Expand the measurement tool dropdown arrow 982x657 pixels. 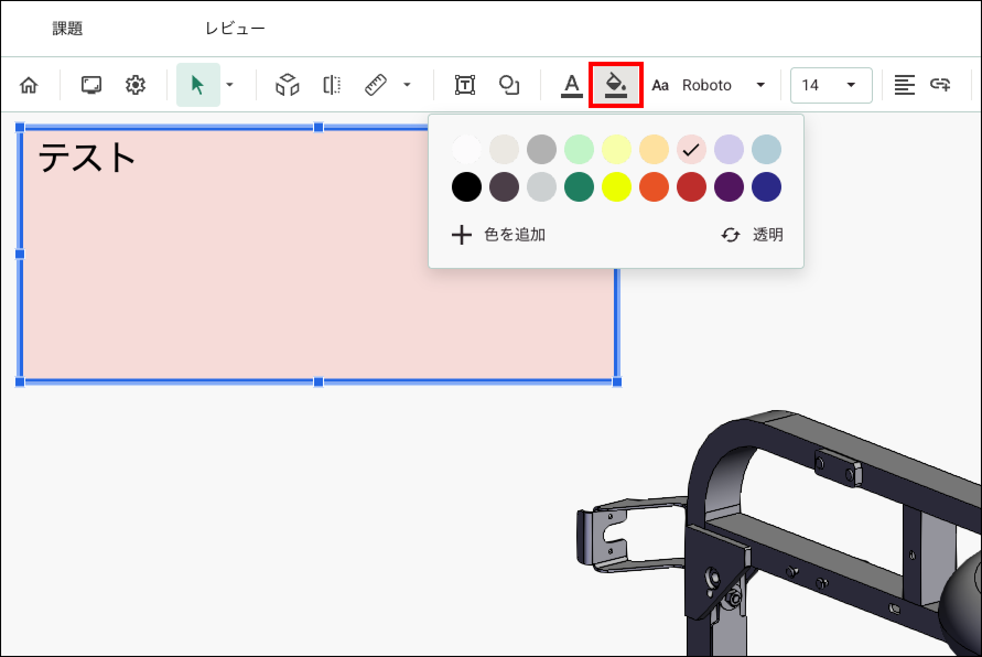(x=407, y=85)
